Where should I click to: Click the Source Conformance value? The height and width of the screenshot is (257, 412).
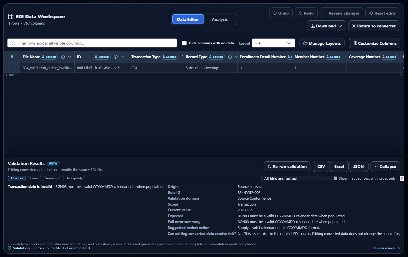(254, 198)
